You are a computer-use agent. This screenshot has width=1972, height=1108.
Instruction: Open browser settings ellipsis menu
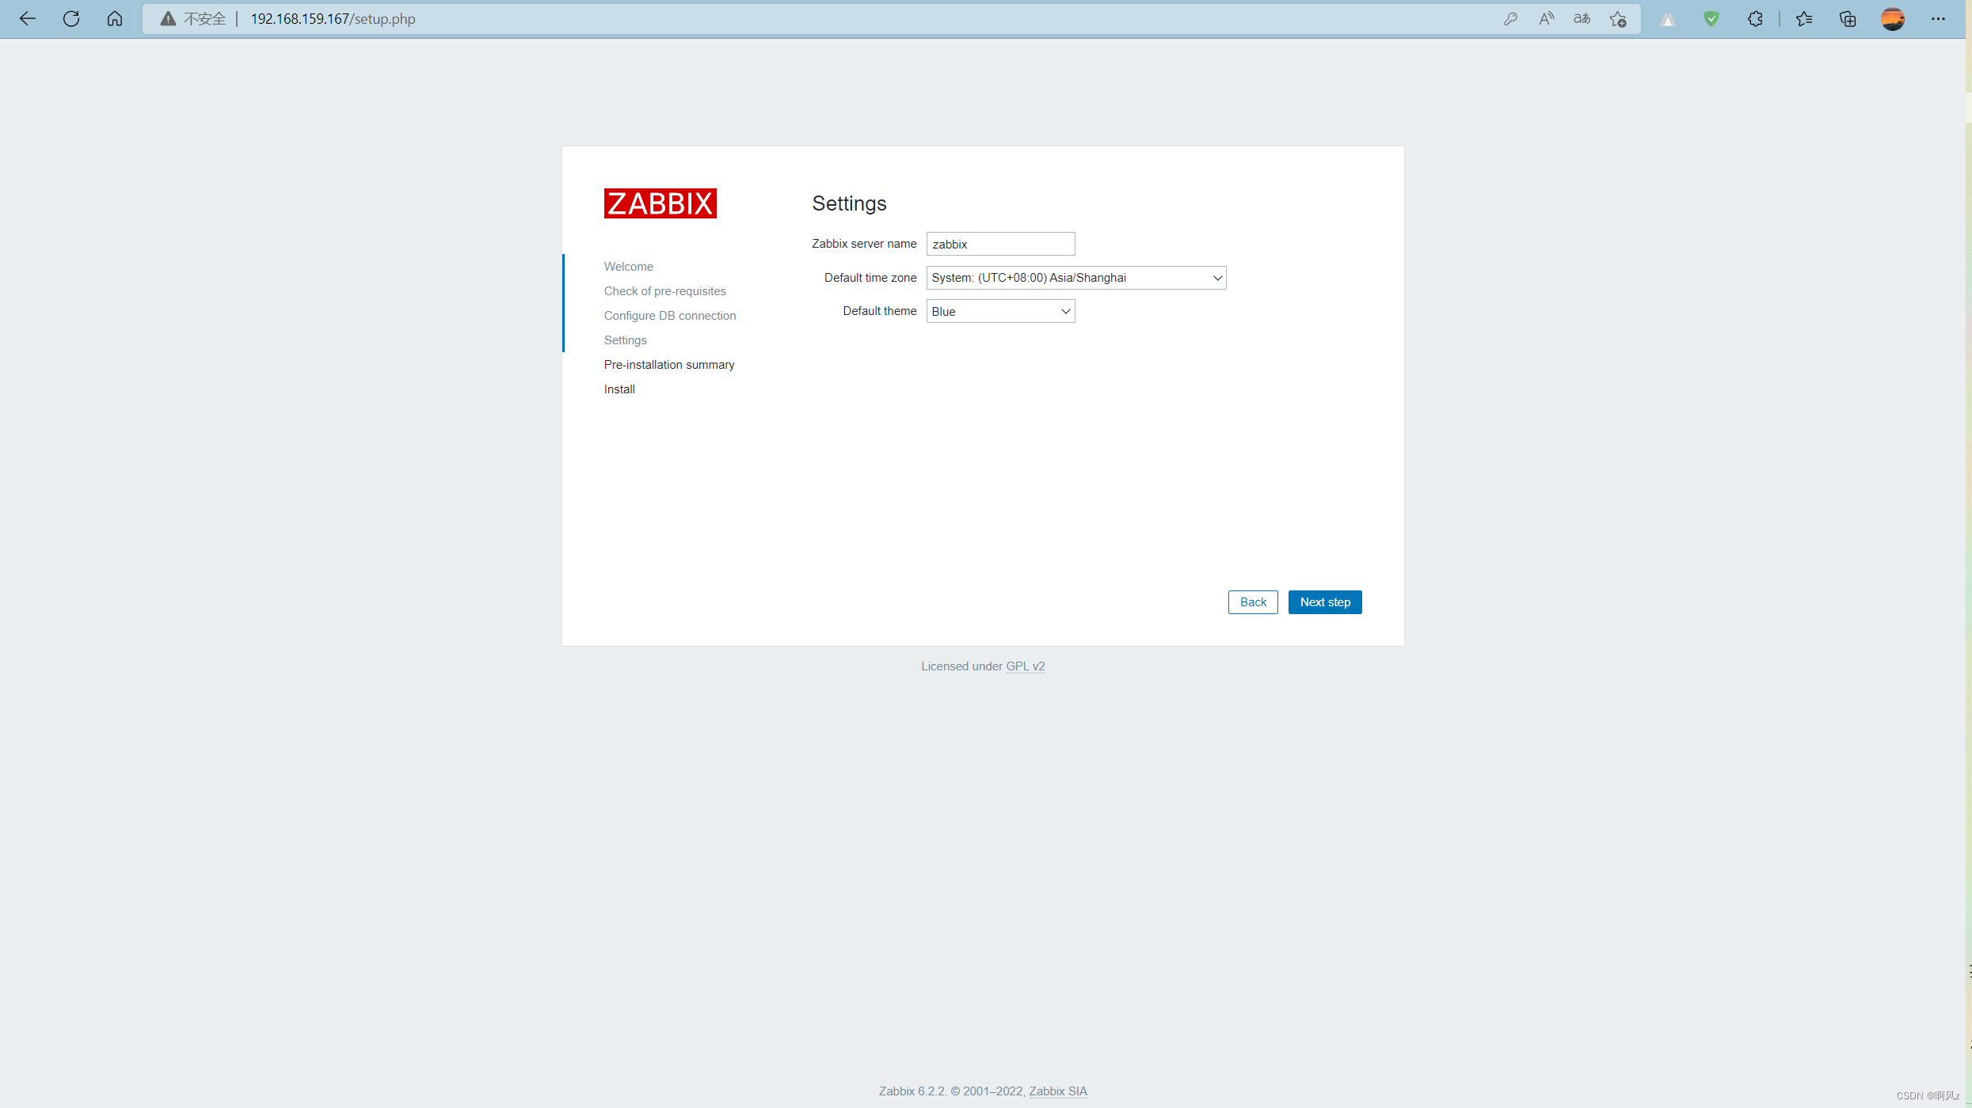(x=1938, y=19)
